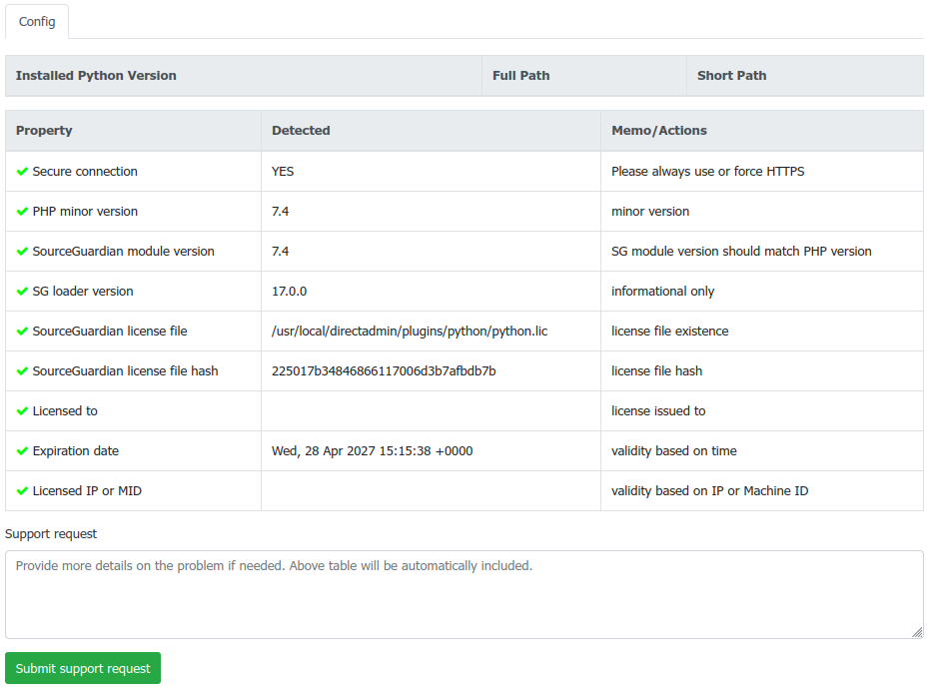Click the license file hash value
This screenshot has height=687, width=930.
pyautogui.click(x=384, y=371)
